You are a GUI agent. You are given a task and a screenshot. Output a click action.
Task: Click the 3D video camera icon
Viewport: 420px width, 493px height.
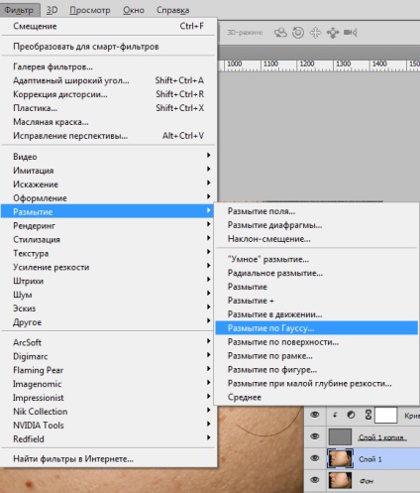(x=350, y=33)
